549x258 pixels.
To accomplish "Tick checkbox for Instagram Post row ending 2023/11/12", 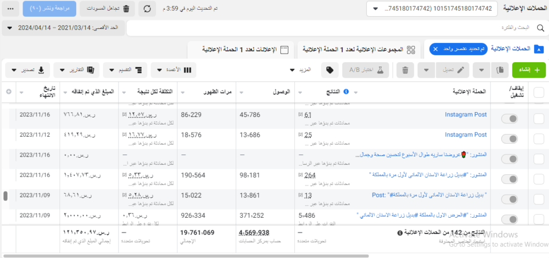I will click(539, 139).
